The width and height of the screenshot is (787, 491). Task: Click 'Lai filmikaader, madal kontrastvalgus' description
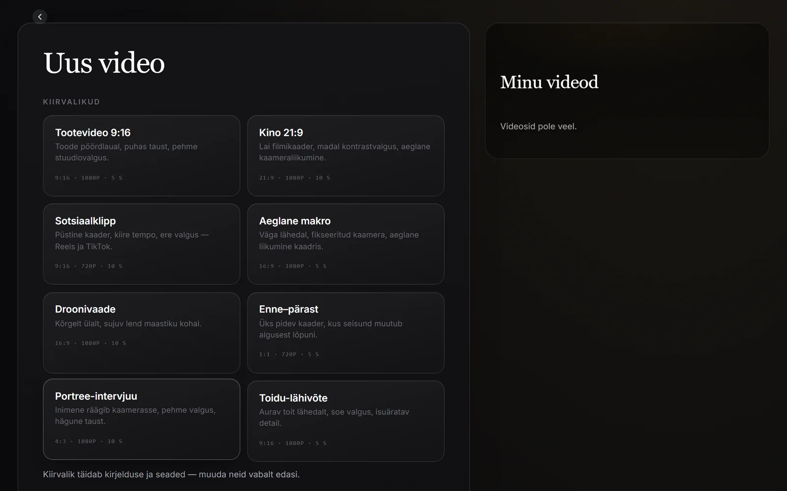point(345,152)
